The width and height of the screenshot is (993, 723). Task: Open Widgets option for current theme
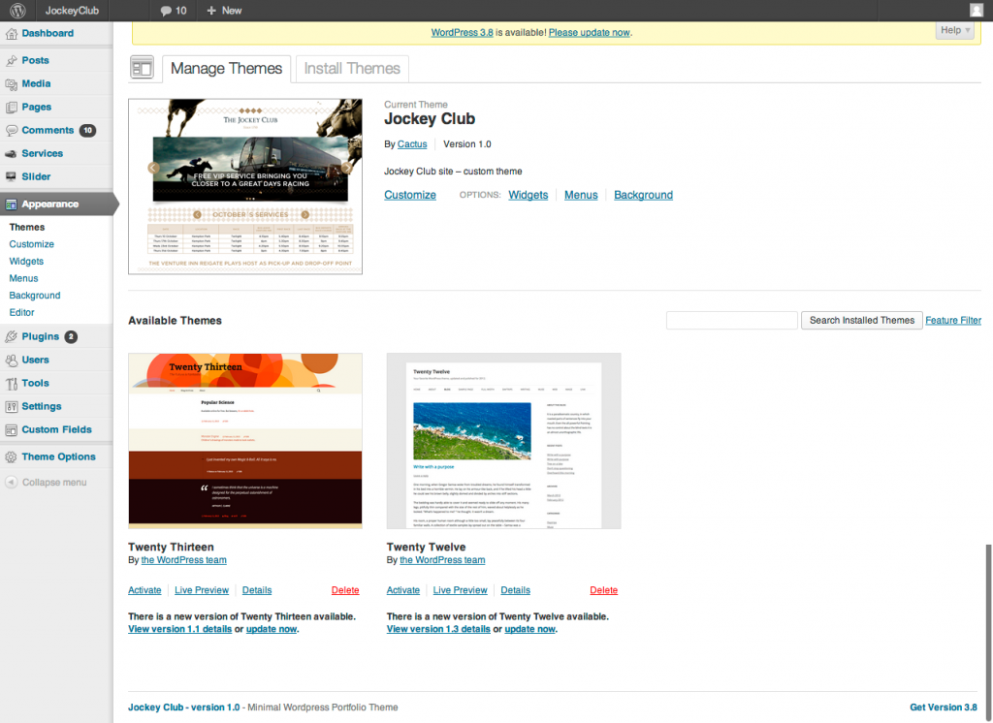click(529, 195)
